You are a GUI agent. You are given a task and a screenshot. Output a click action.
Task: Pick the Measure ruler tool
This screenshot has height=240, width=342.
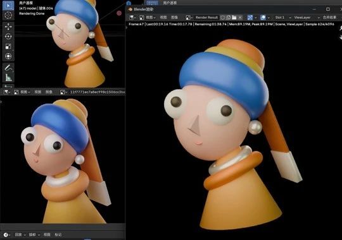tap(8, 78)
